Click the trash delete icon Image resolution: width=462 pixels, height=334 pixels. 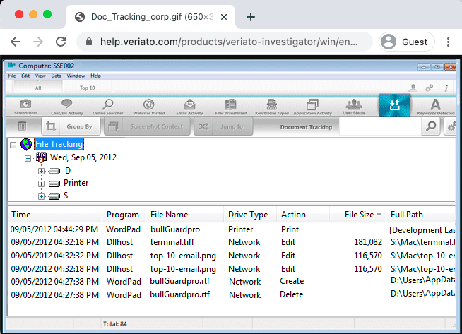22,126
